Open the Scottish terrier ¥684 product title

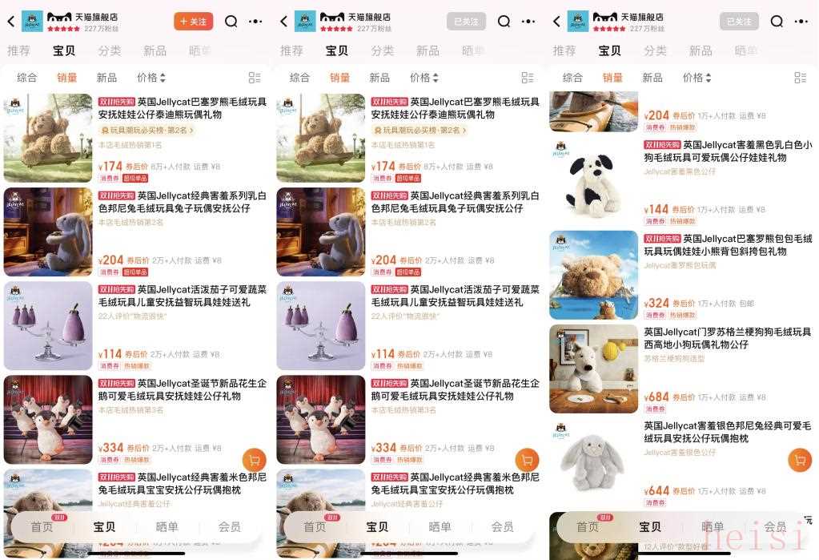coord(727,338)
